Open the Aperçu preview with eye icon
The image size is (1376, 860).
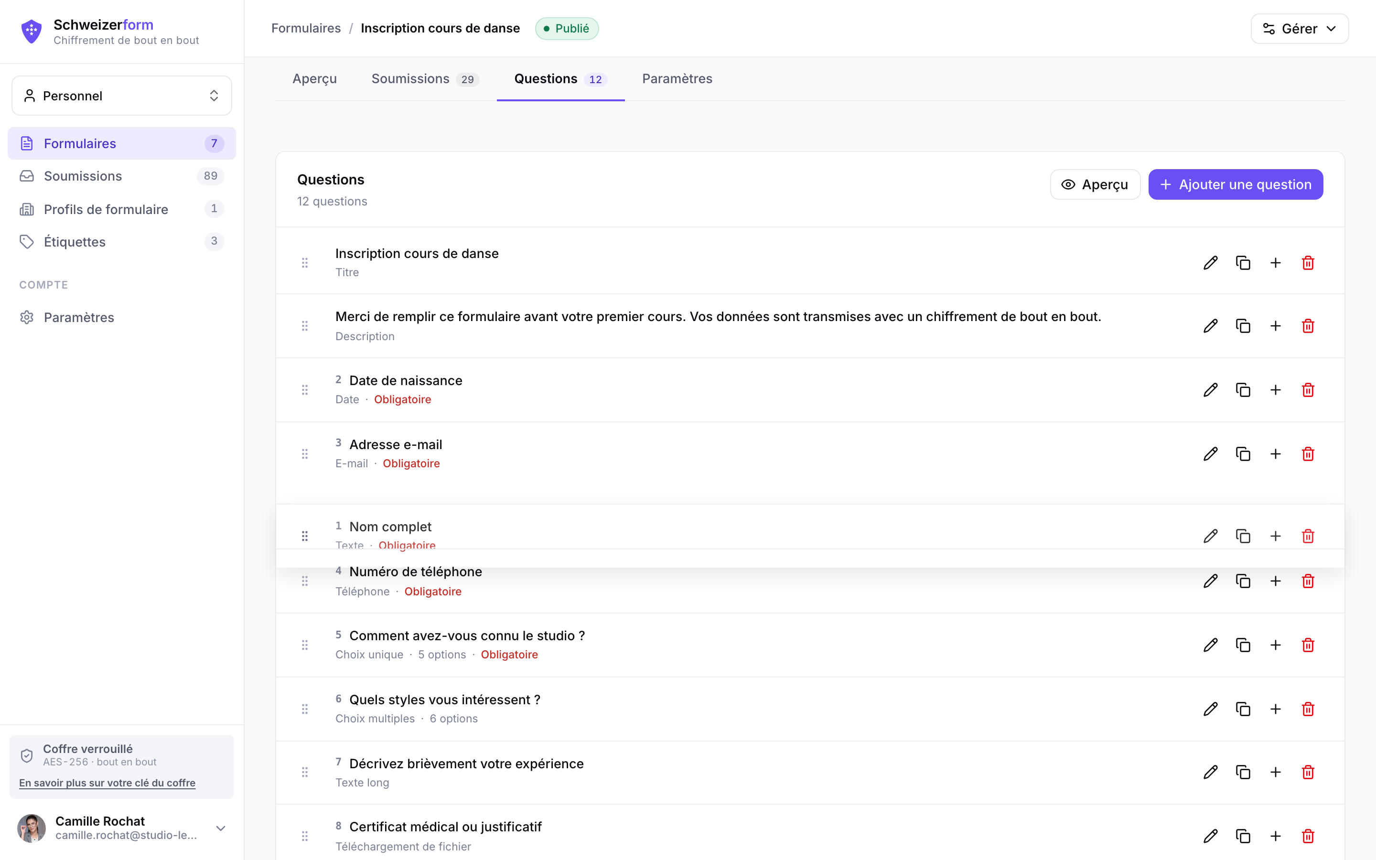(1095, 184)
